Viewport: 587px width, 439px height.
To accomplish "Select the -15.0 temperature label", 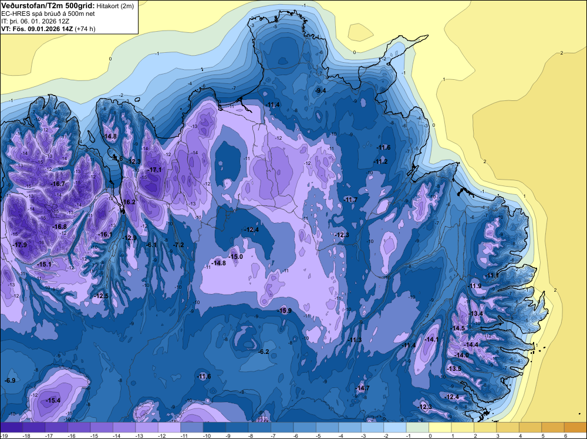I will click(x=235, y=256).
